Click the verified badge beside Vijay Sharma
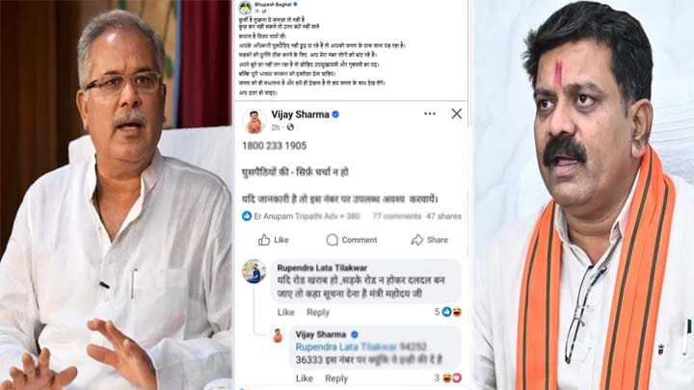The image size is (694, 390). [335, 115]
